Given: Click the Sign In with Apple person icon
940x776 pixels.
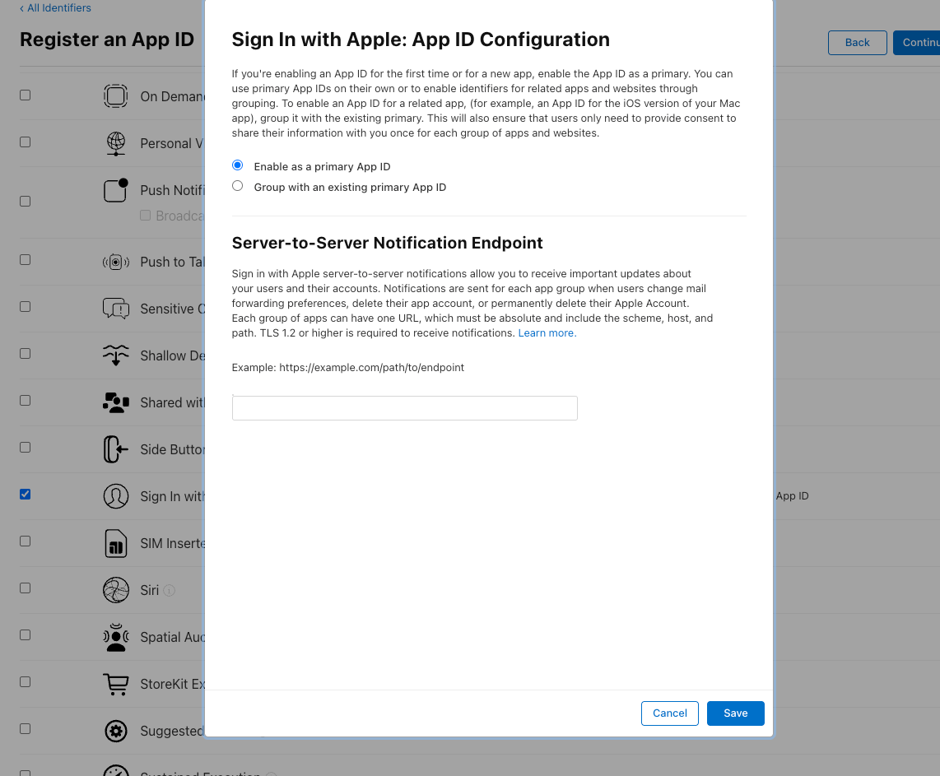Looking at the screenshot, I should 116,496.
